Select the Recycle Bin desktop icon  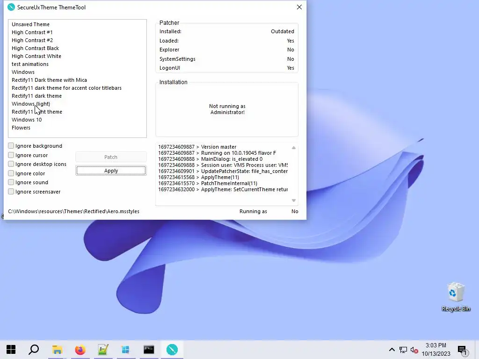[x=456, y=297]
